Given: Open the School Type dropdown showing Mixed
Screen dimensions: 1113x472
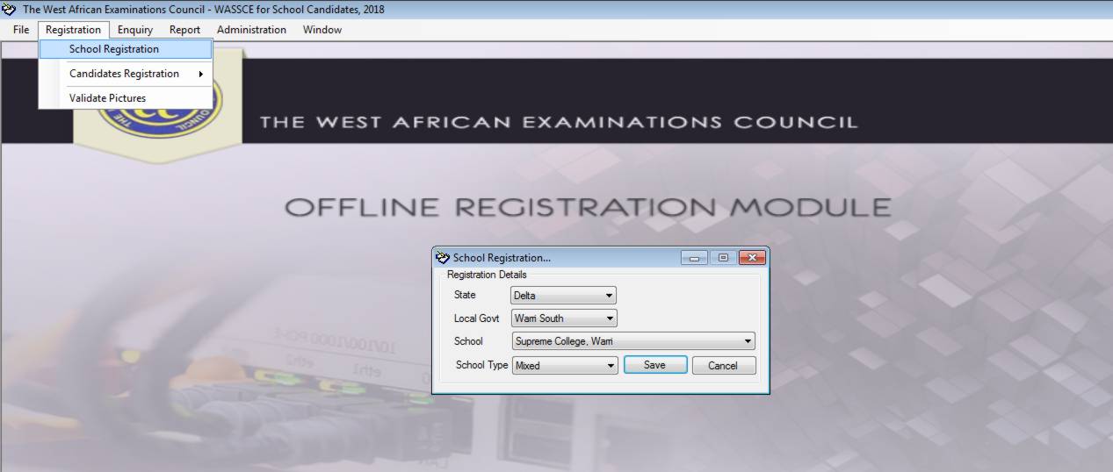Looking at the screenshot, I should (565, 365).
